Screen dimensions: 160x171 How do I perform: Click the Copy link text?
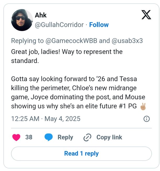point(109,137)
